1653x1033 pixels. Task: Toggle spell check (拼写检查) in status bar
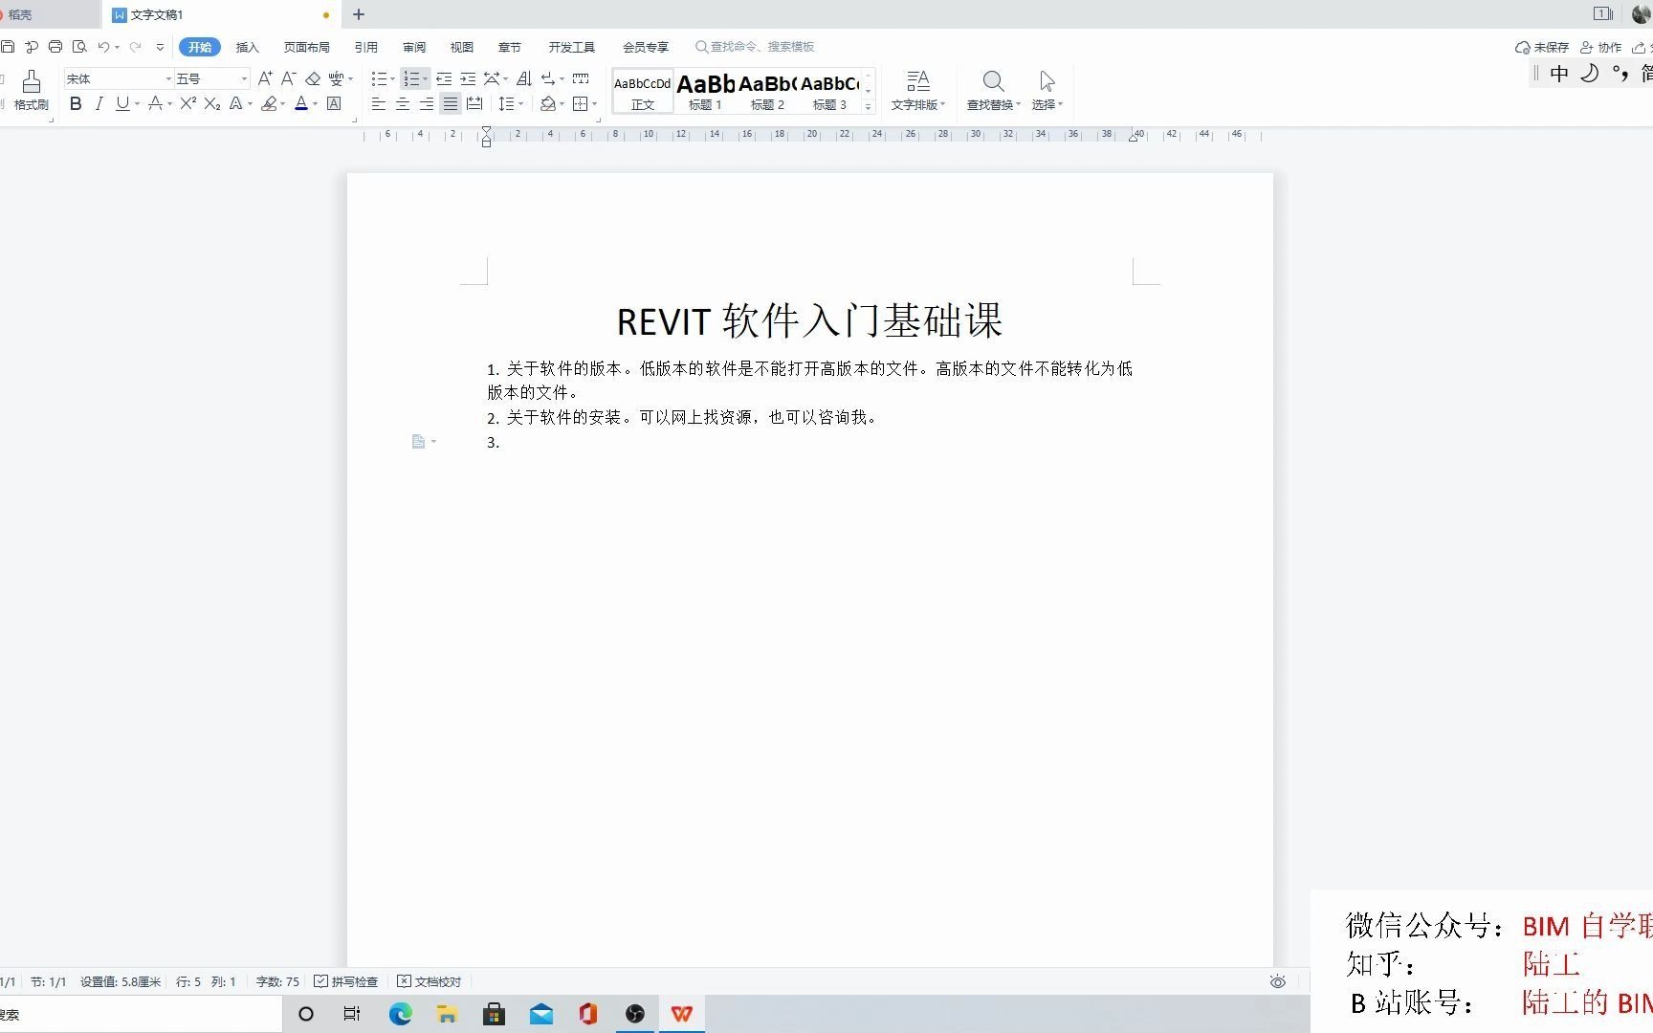pyautogui.click(x=346, y=981)
